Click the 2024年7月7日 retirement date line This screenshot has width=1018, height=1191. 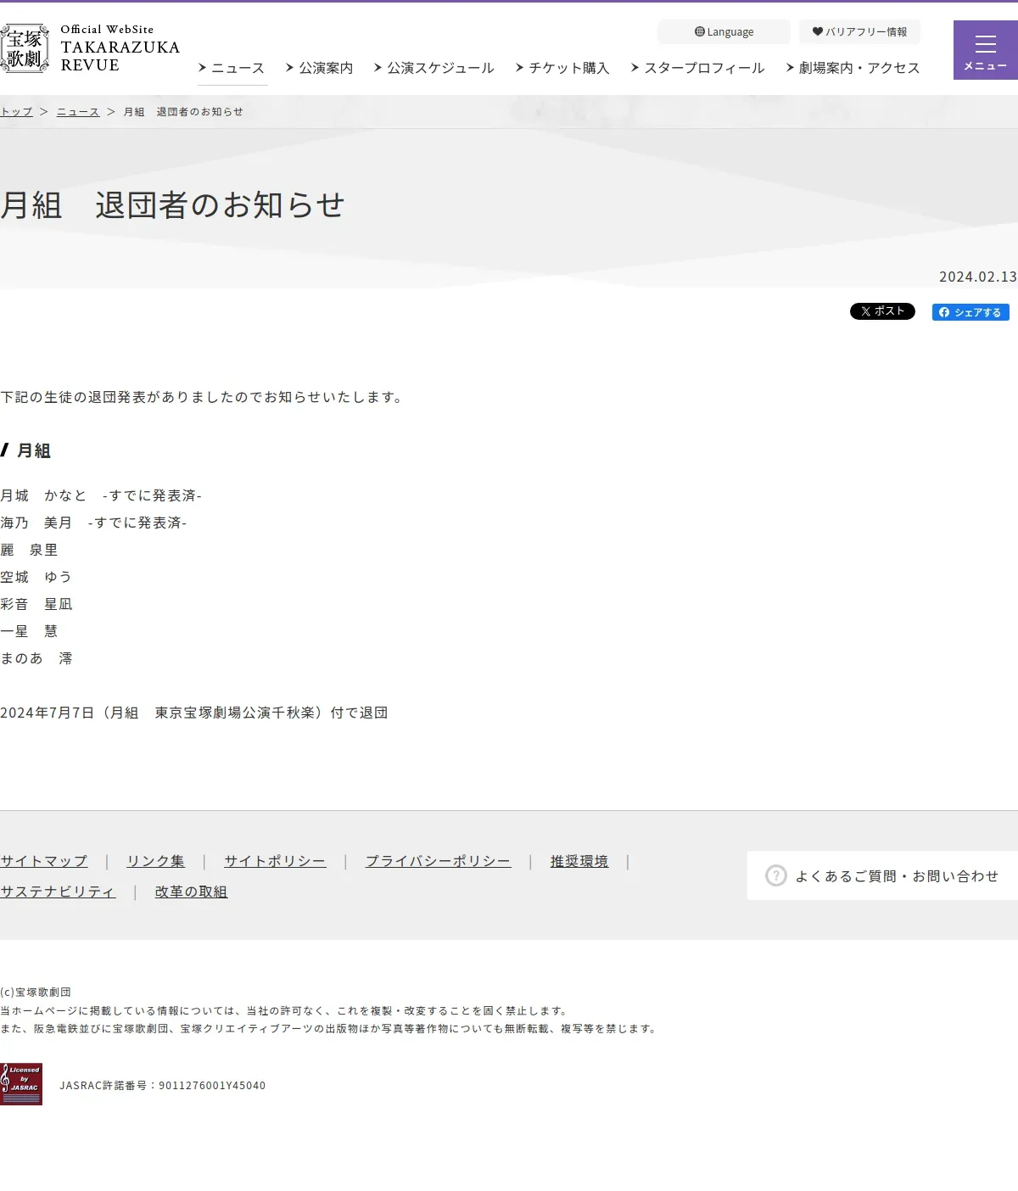(194, 713)
